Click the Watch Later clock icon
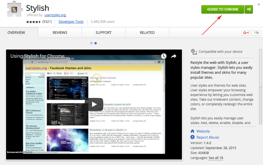Image resolution: width=263 pixels, height=165 pixels. click(x=164, y=56)
